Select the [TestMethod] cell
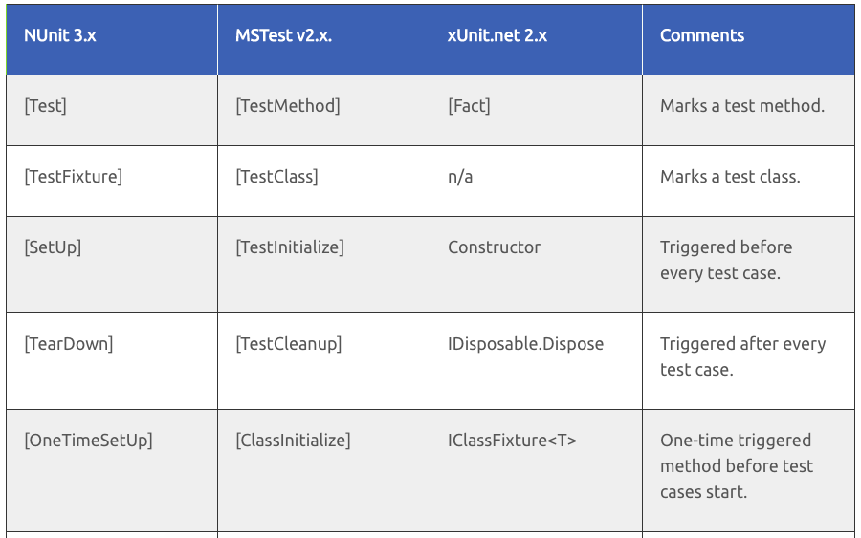This screenshot has width=861, height=538. 287,106
